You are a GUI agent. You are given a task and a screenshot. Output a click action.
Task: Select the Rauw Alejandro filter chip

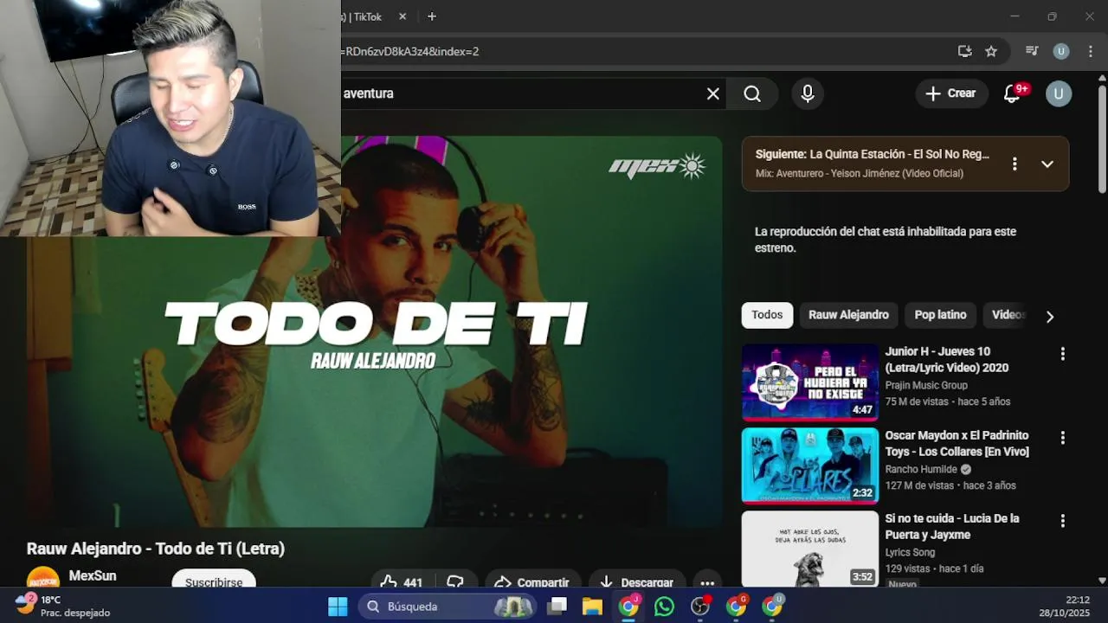click(848, 315)
